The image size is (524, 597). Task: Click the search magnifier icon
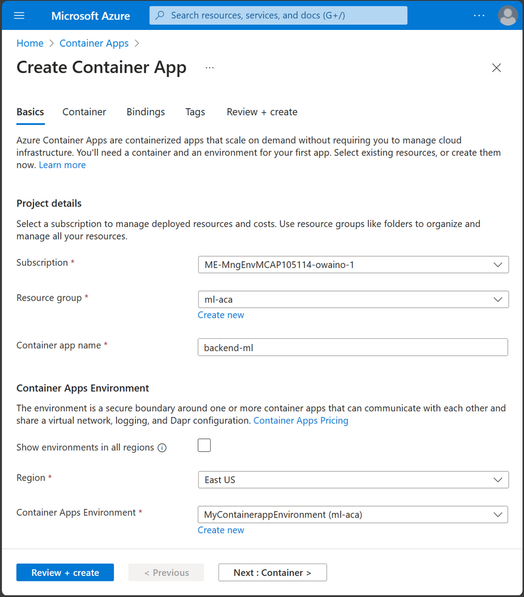(x=160, y=16)
